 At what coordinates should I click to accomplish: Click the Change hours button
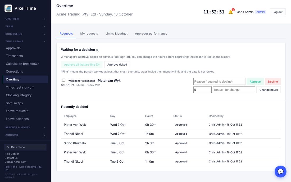pos(268,90)
